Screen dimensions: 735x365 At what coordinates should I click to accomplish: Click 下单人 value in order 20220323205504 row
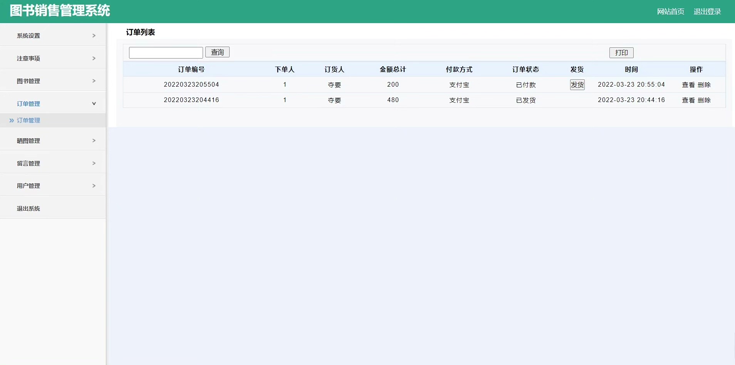[285, 85]
